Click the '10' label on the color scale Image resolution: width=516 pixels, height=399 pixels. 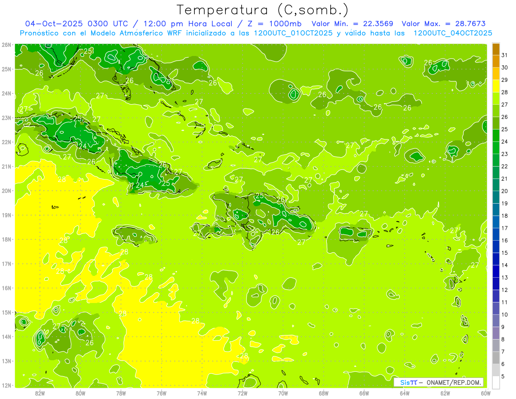(x=505, y=315)
